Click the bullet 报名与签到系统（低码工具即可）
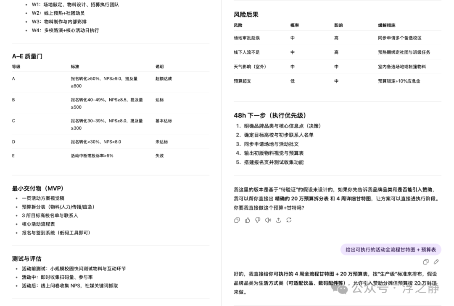Image resolution: width=454 pixels, height=306 pixels. pos(56,233)
